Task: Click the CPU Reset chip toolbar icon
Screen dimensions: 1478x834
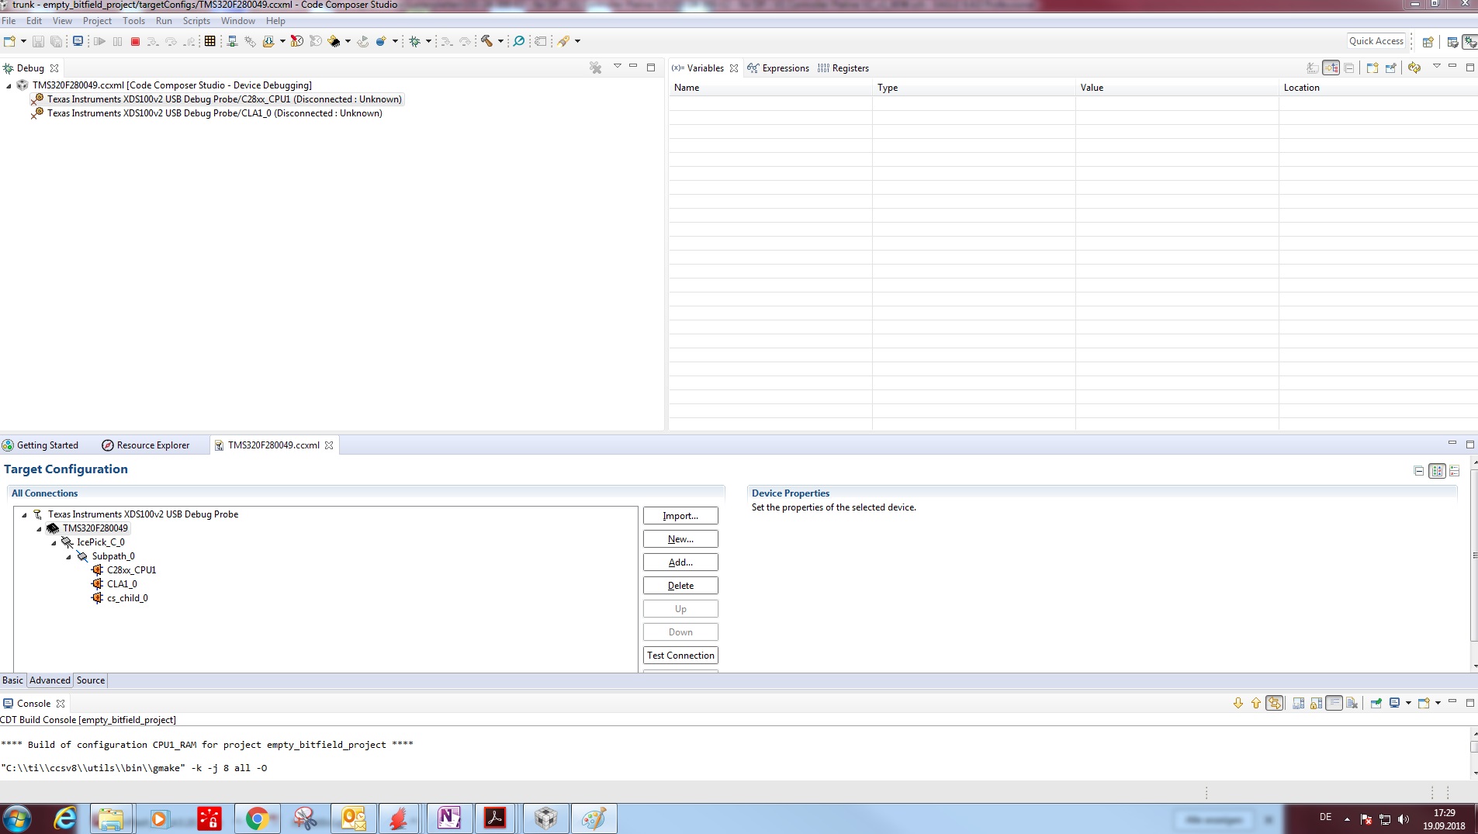Action: click(334, 41)
